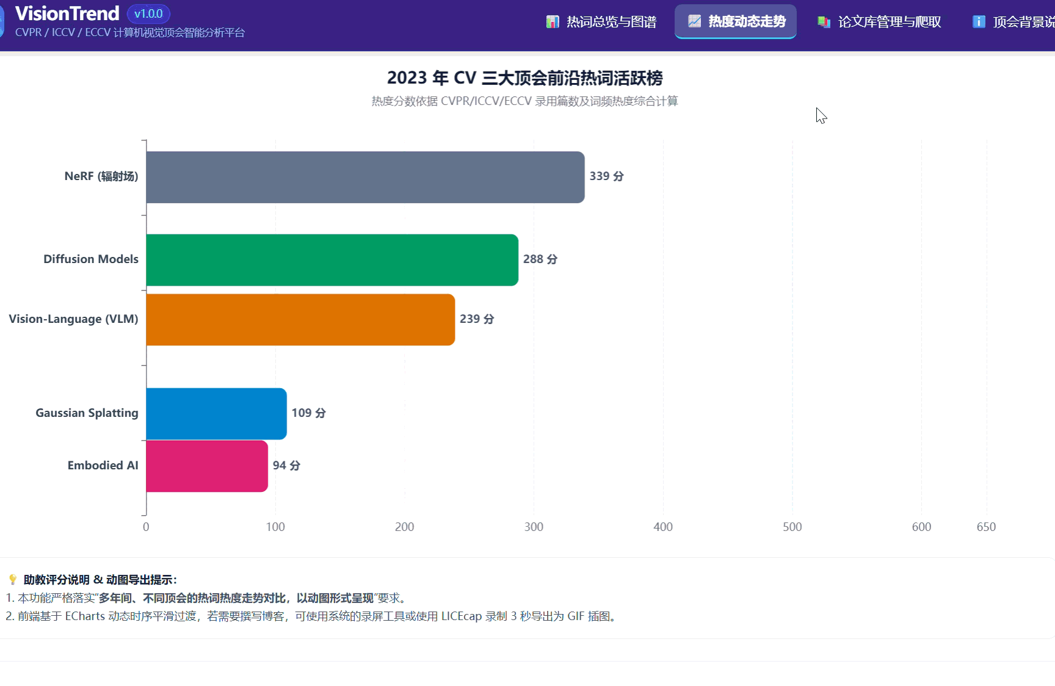Click the blue Gaussian Splatting bar
The height and width of the screenshot is (686, 1055).
[216, 414]
